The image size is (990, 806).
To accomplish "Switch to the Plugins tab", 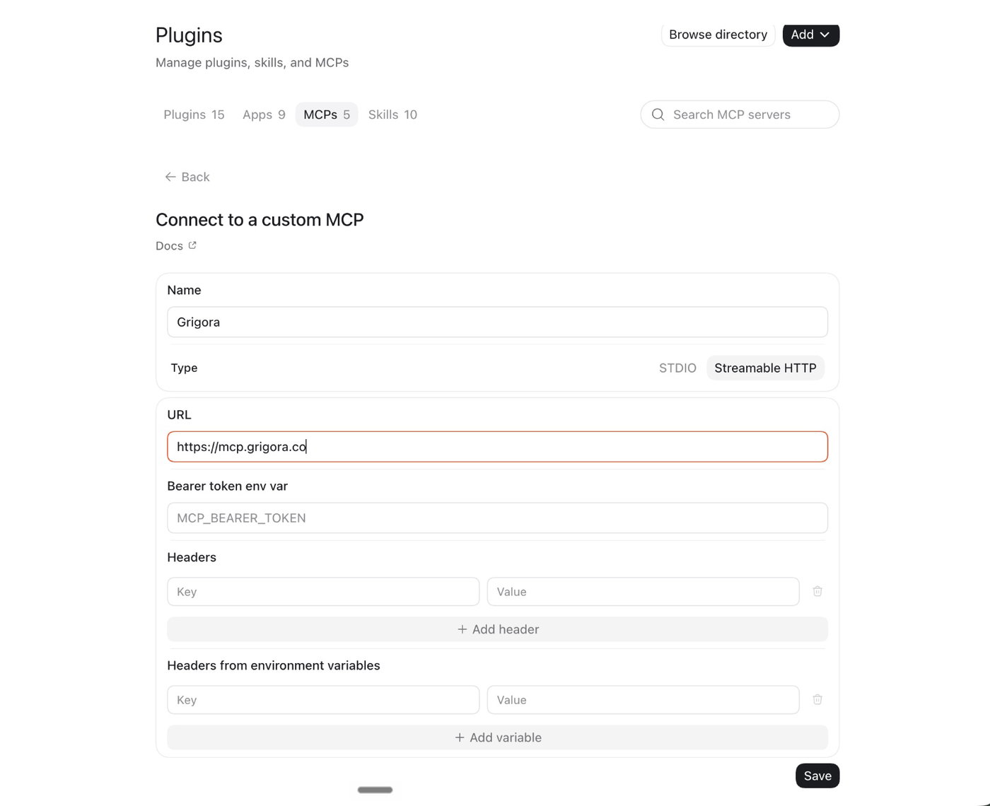I will tap(194, 115).
